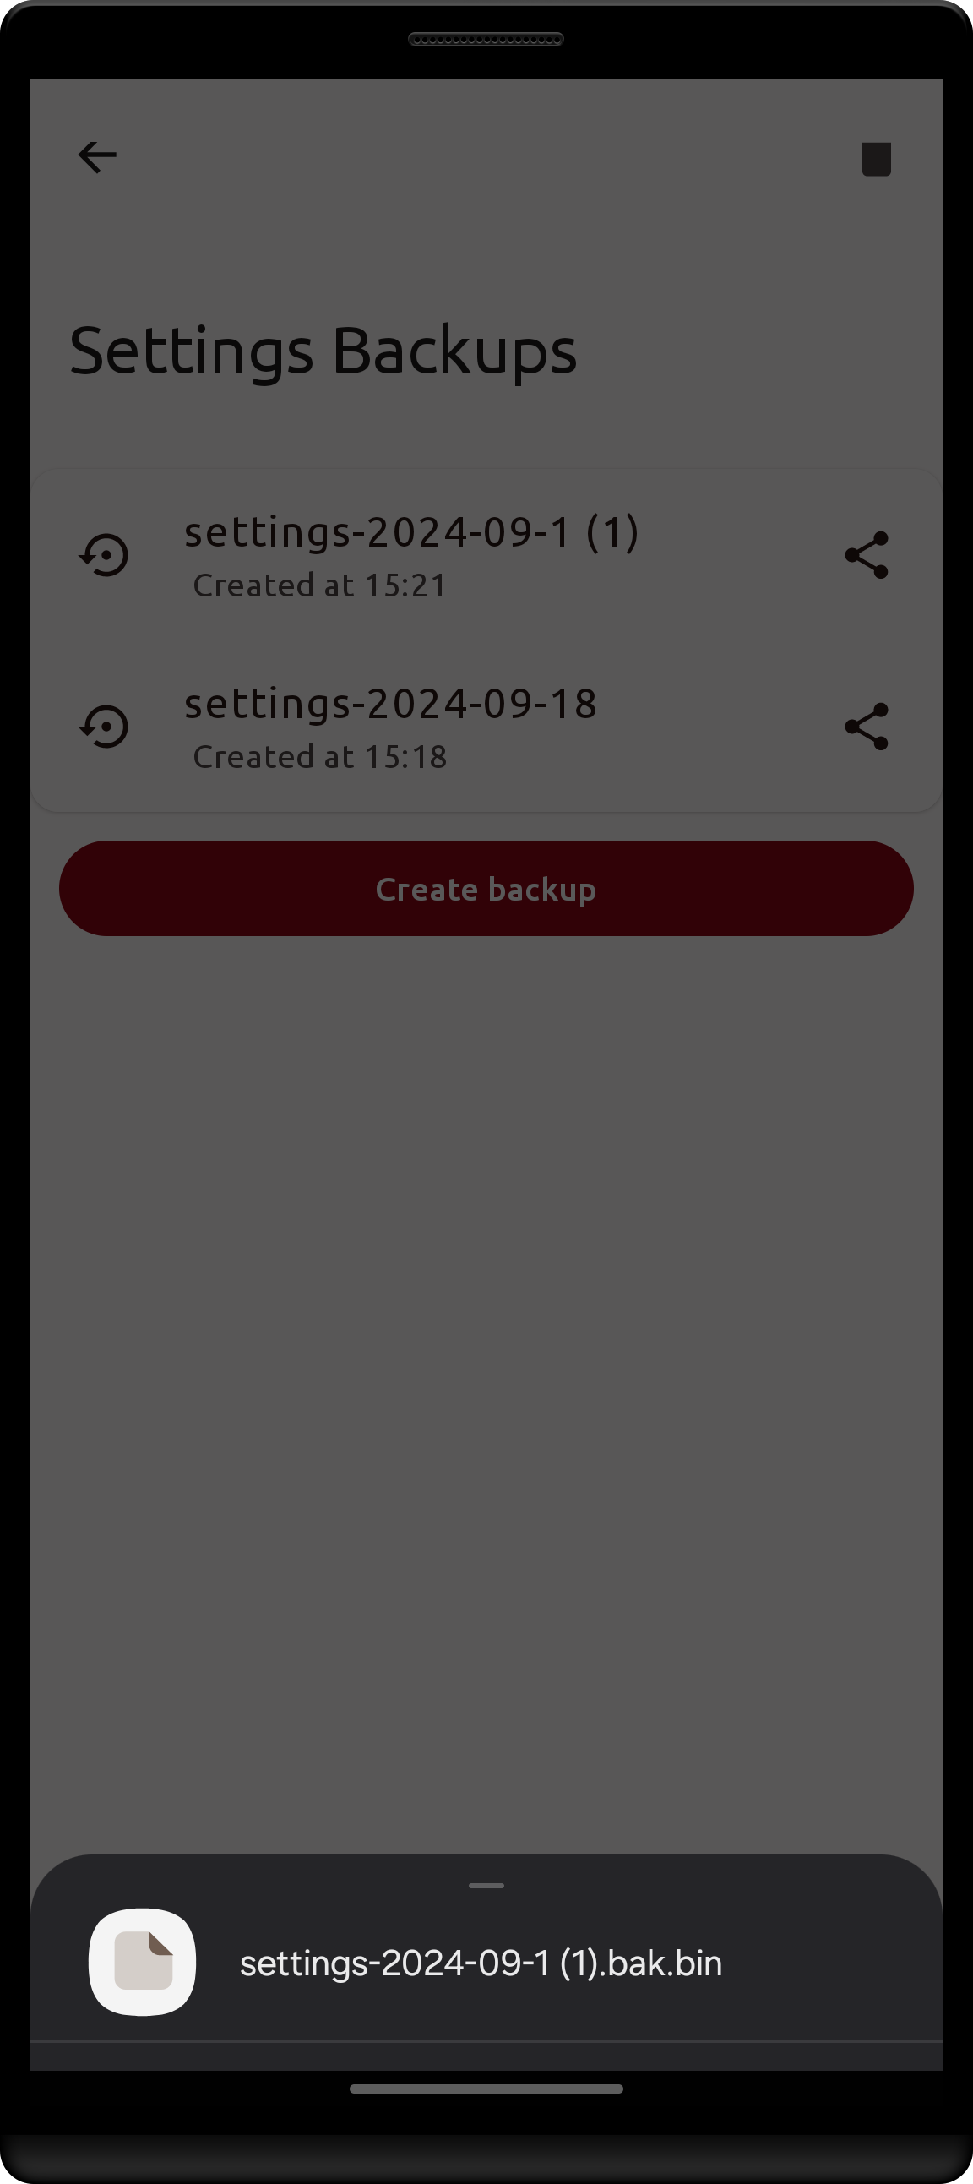Restore the settings-2024-09-18 backup via its icon
The height and width of the screenshot is (2184, 973).
tap(104, 727)
